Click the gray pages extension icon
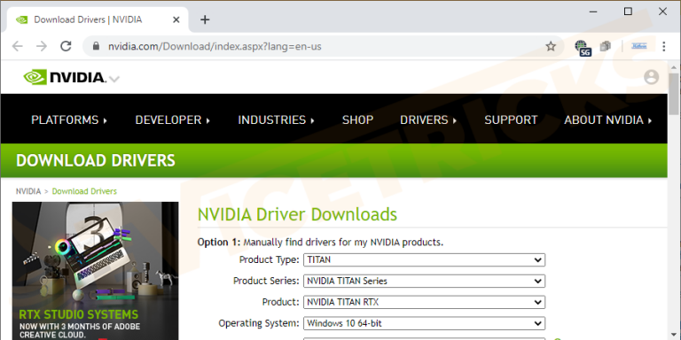Viewport: 681px width, 340px height. [x=606, y=46]
